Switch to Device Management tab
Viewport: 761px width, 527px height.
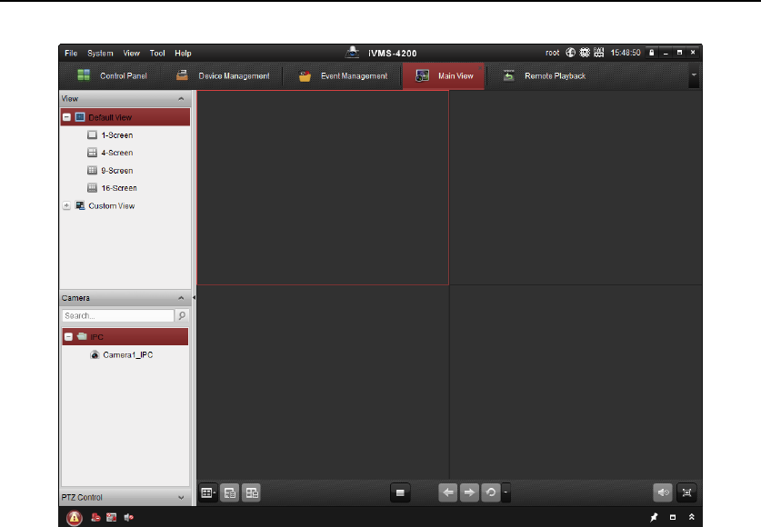(x=223, y=76)
